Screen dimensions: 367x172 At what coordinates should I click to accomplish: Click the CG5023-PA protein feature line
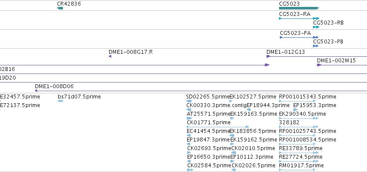tap(299, 37)
